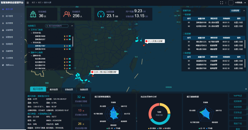248x130 pixels.
Task: Click the ship tree vertical scrollbar
Action: (73, 42)
